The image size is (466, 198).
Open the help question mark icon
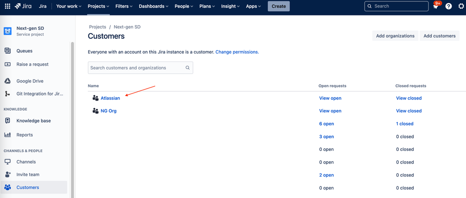click(448, 6)
